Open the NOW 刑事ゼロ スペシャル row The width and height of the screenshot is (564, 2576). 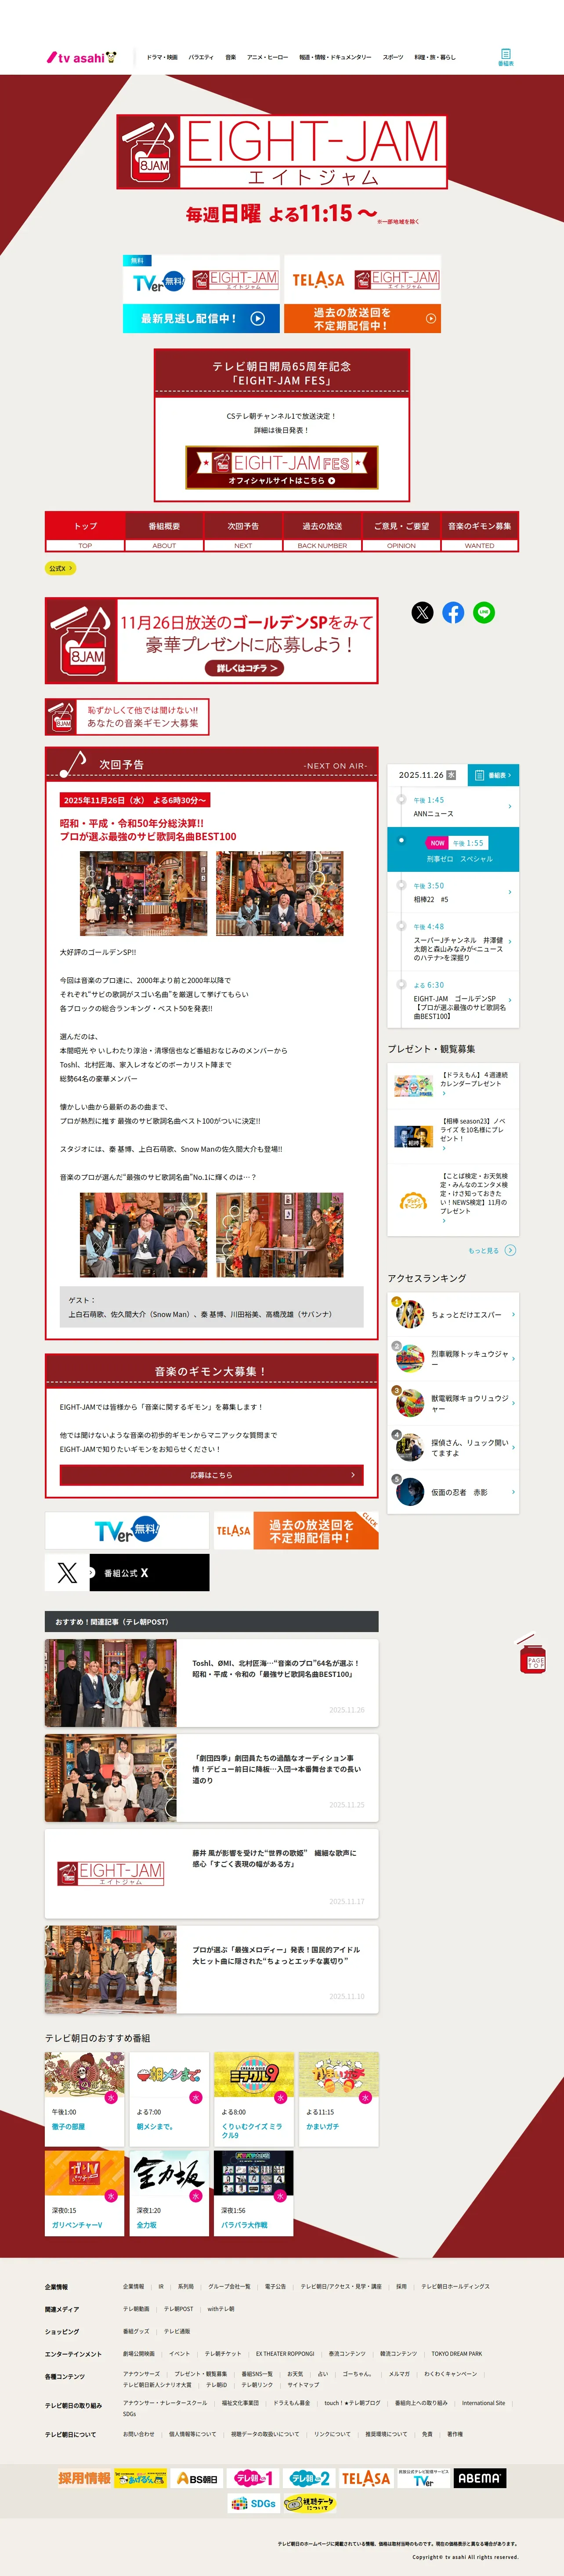[x=453, y=850]
